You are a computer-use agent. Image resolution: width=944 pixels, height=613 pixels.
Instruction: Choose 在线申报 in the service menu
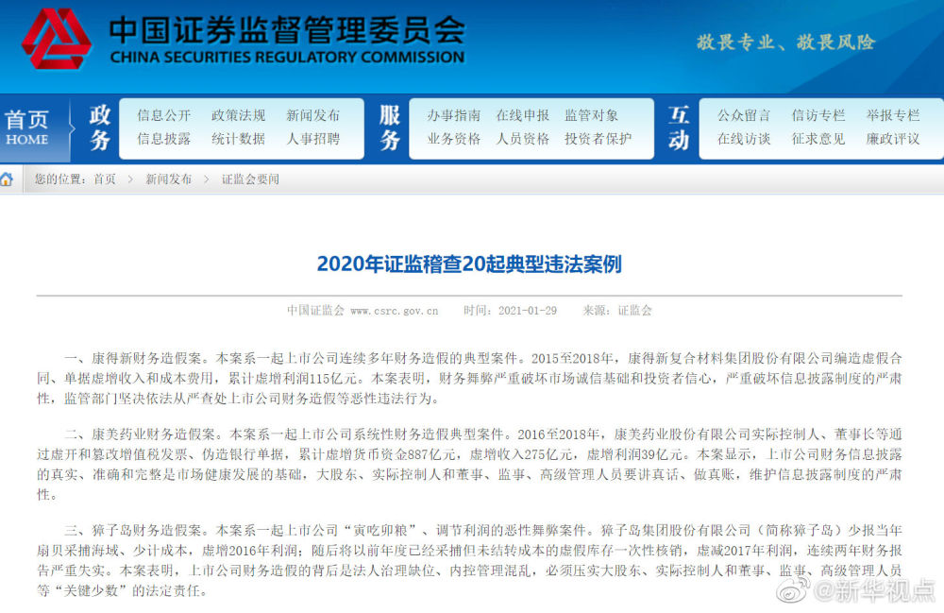(x=522, y=115)
